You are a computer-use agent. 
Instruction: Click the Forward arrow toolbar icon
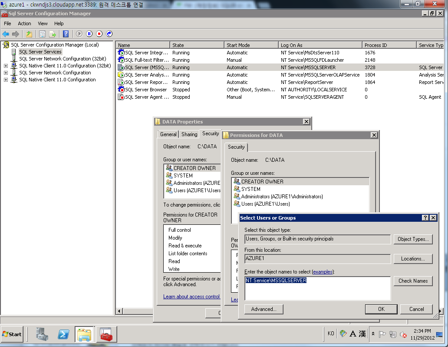click(16, 34)
